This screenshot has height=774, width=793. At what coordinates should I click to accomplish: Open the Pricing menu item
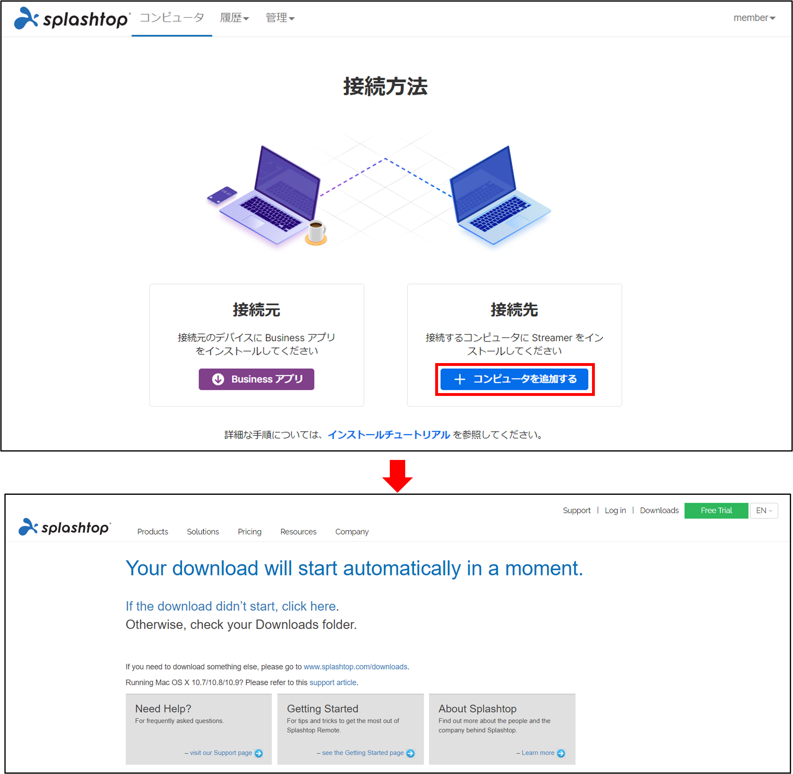click(250, 531)
